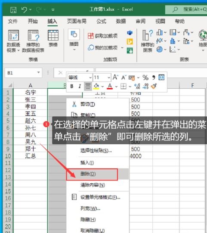Image resolution: width=207 pixels, height=233 pixels.
Task: Open fill color dropdown arrow
Action: [102, 87]
